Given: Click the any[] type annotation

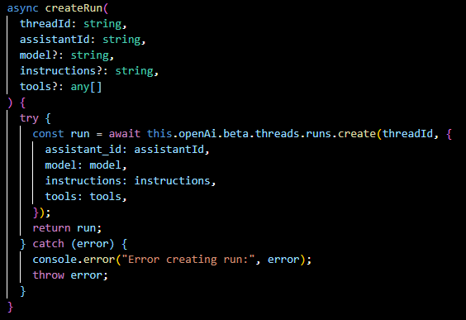Looking at the screenshot, I should 87,87.
